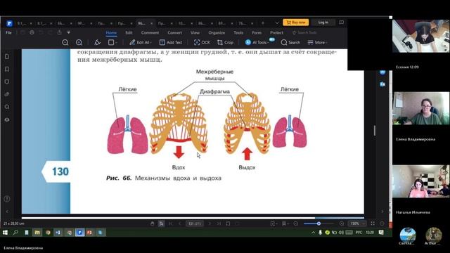Click the vertical scrollbar of the document
Image resolution: width=450 pixels, height=253 pixels.
coord(375,131)
